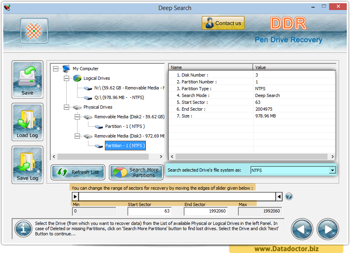Click the Partition Type row

click(x=252, y=89)
